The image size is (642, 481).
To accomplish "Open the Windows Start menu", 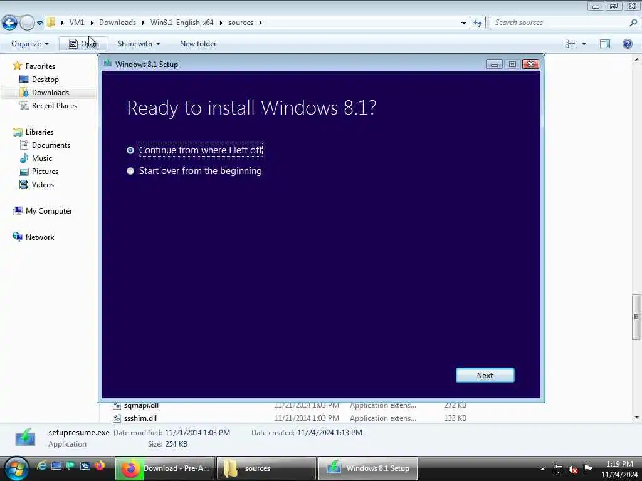I will pos(16,468).
